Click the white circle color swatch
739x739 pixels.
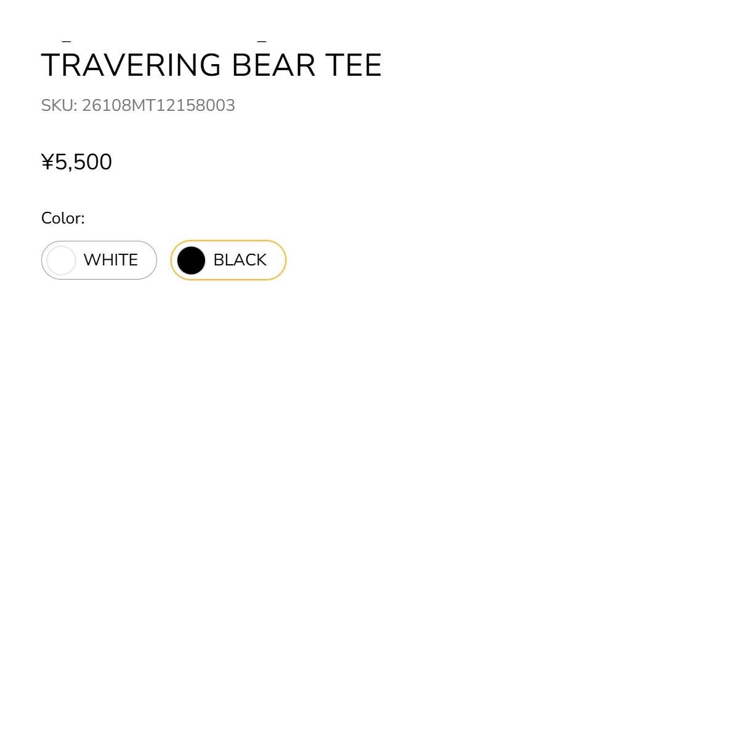pos(62,260)
